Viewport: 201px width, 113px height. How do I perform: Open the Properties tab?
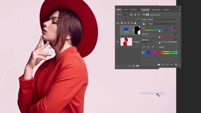coord(145,10)
